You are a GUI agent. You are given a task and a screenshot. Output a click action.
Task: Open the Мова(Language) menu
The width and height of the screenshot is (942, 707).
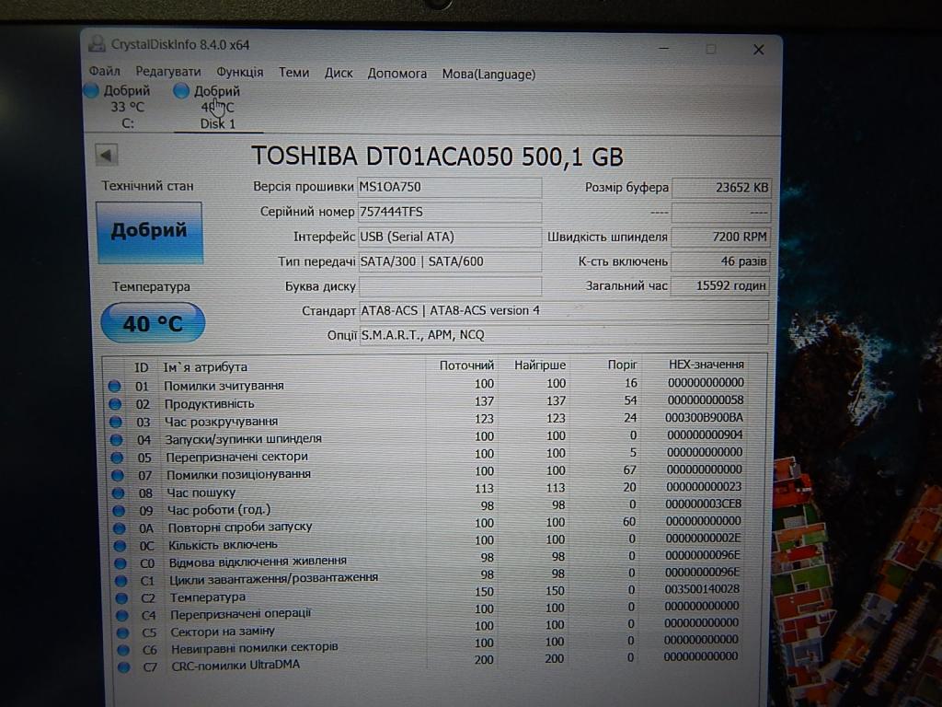tap(488, 75)
